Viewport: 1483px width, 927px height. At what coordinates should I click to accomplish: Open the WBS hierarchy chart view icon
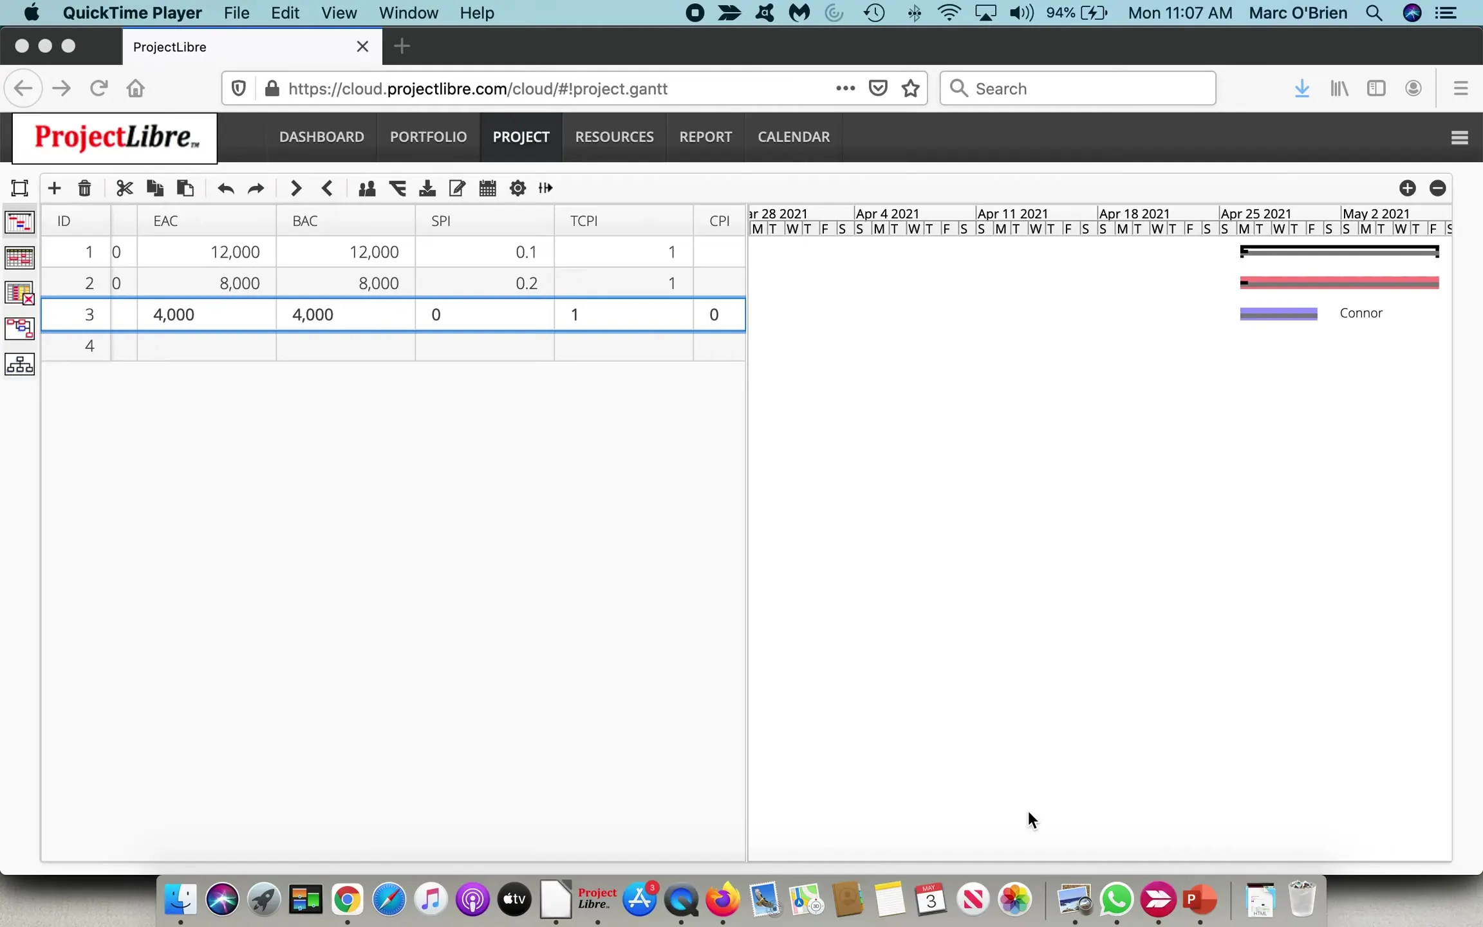coord(19,364)
